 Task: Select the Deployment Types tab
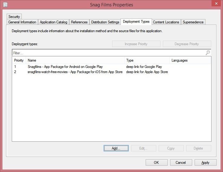click(136, 22)
